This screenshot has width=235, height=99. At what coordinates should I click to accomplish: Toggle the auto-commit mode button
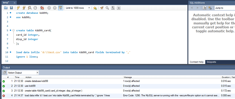60,8
